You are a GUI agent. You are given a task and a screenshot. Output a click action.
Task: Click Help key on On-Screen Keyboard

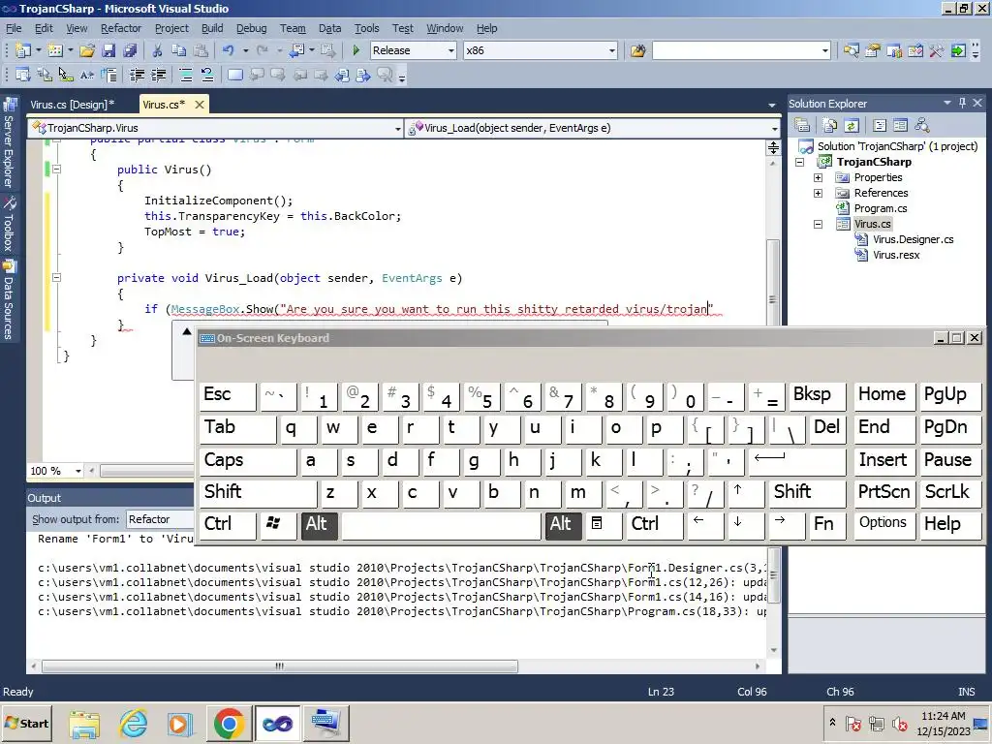951,525
